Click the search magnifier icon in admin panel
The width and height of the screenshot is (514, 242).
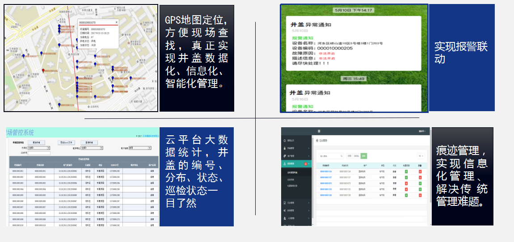341,156
